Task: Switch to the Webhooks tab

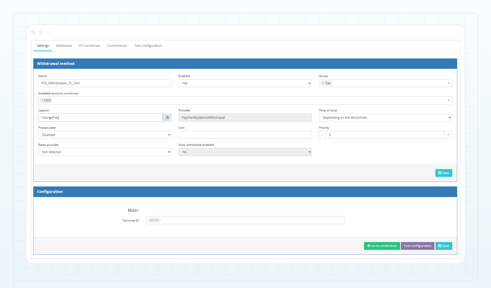Action: pyautogui.click(x=64, y=46)
